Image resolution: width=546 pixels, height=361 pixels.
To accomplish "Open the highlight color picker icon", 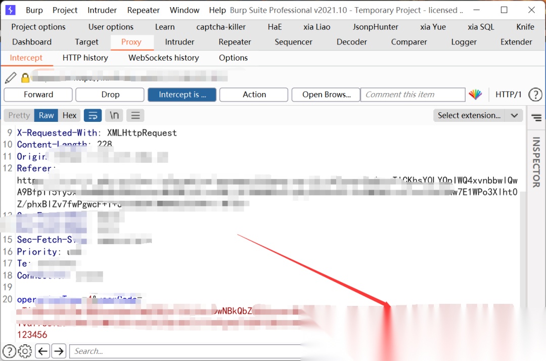I will [475, 95].
